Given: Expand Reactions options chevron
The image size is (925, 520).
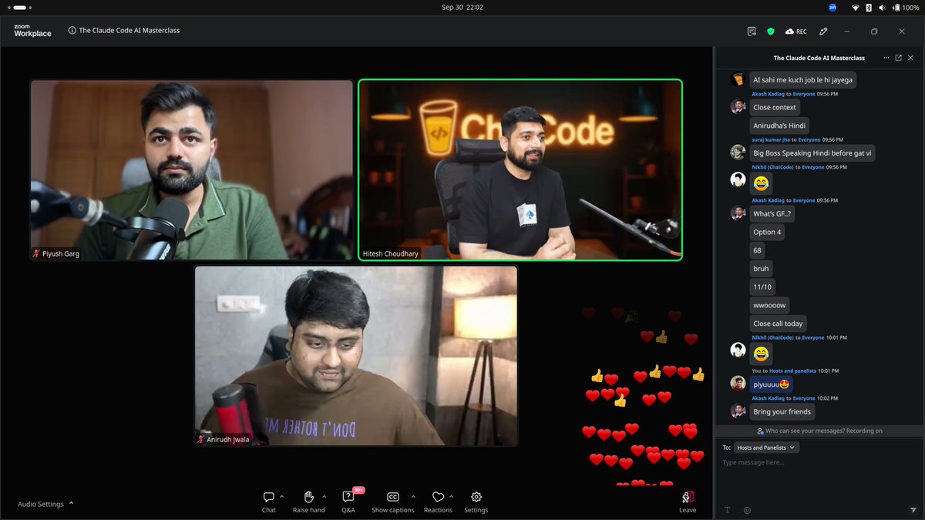Looking at the screenshot, I should pos(452,496).
